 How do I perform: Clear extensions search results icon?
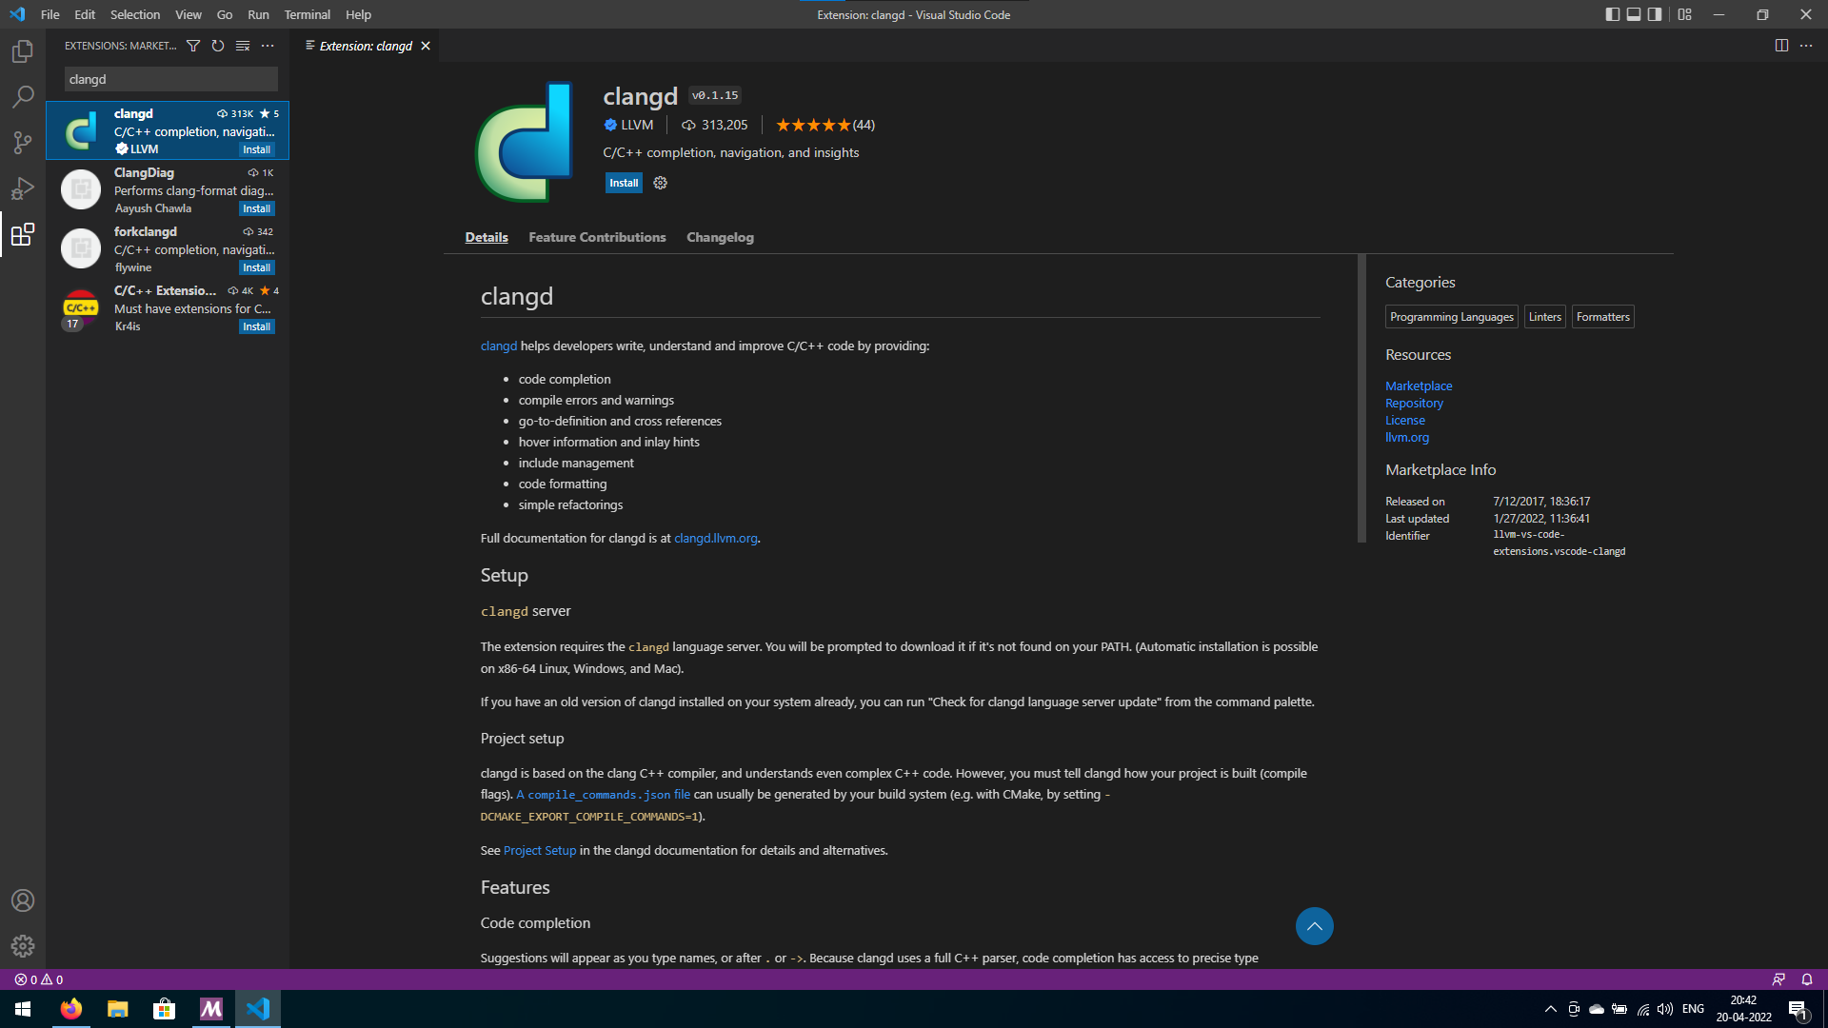click(243, 46)
